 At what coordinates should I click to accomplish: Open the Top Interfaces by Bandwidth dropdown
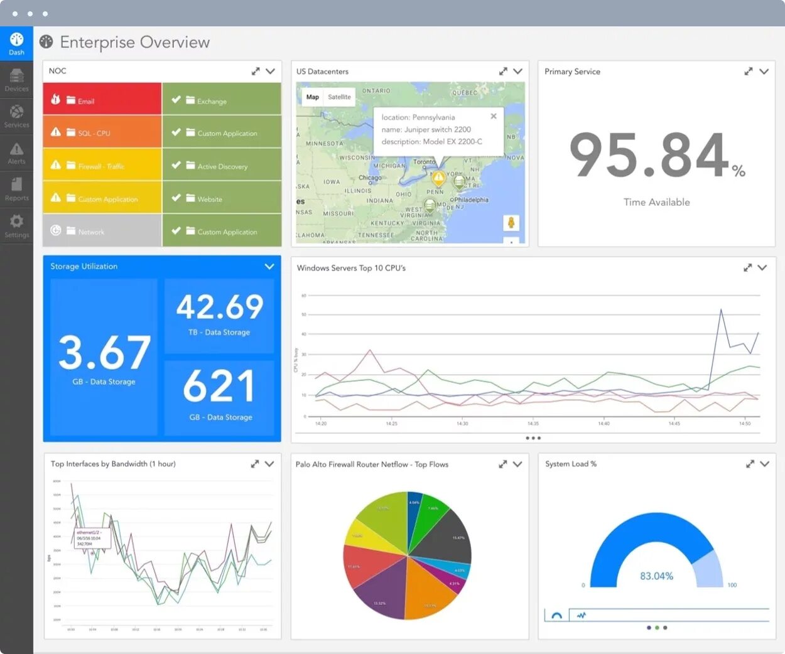[269, 464]
